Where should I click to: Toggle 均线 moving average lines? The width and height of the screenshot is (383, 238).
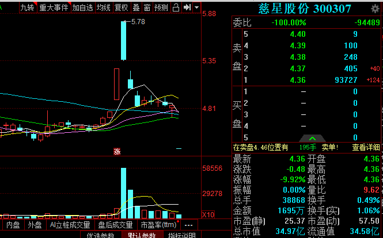104,7
